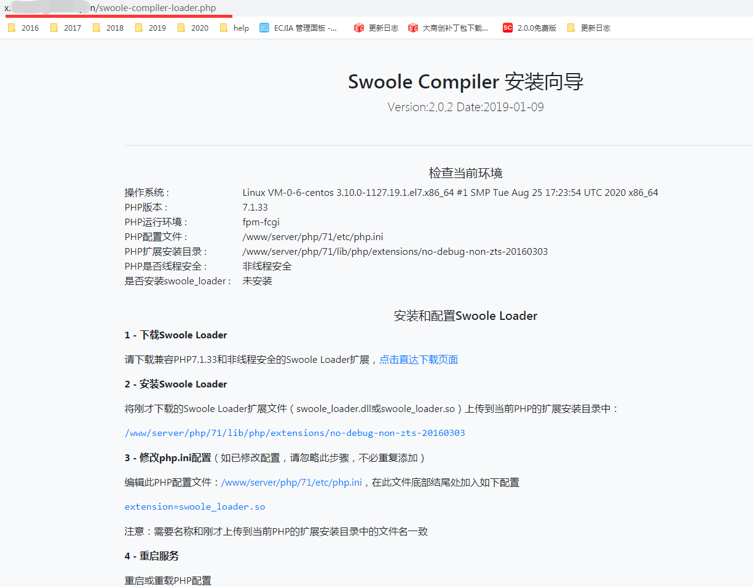Click the 未安装 status value
This screenshot has width=753, height=587.
(257, 281)
